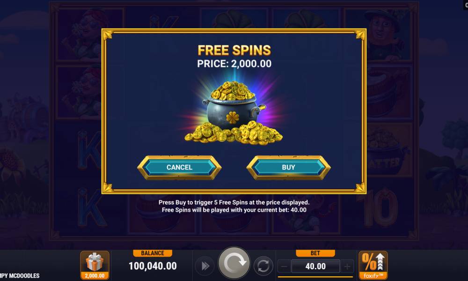
Task: Click the game title at bottom left
Action: 20,276
